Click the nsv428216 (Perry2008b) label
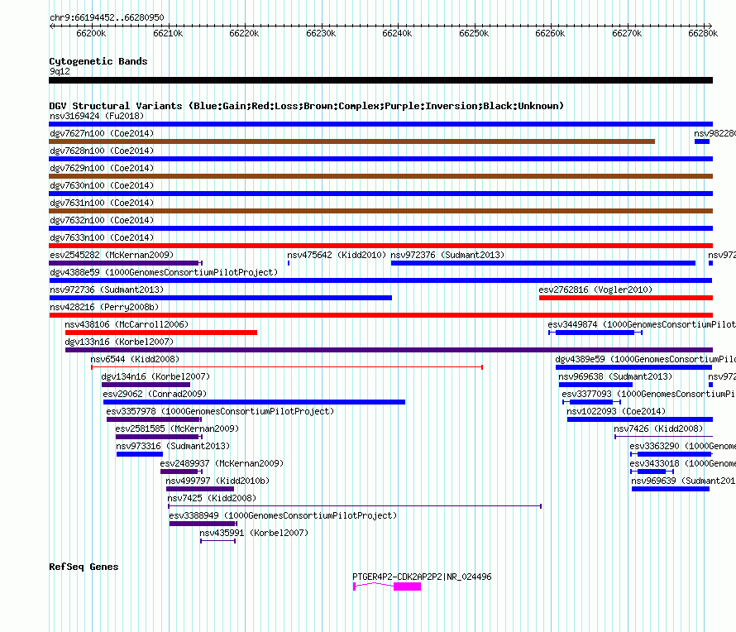Image resolution: width=736 pixels, height=632 pixels. (x=104, y=307)
